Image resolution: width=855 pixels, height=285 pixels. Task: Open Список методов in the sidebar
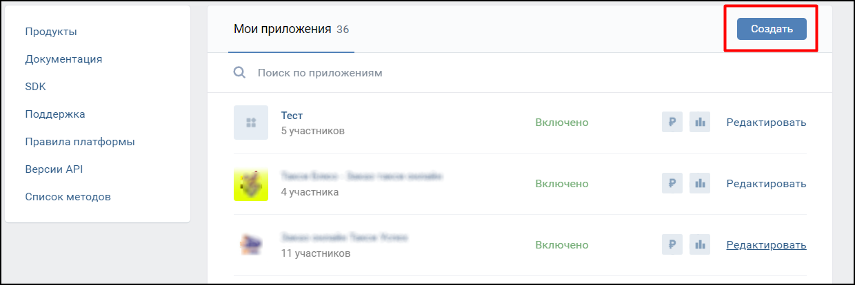(68, 197)
